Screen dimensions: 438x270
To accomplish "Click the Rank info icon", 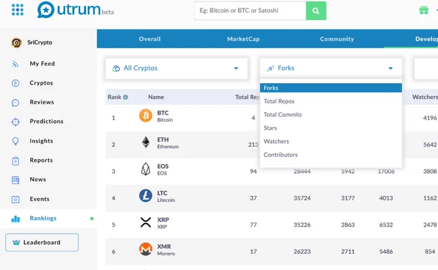I will tap(126, 97).
